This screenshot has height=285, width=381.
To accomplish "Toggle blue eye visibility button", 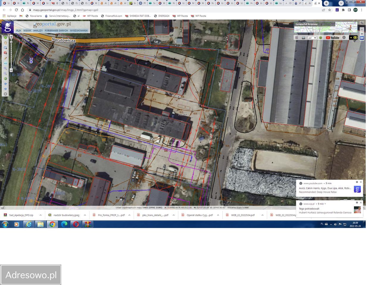I will [x=362, y=38].
